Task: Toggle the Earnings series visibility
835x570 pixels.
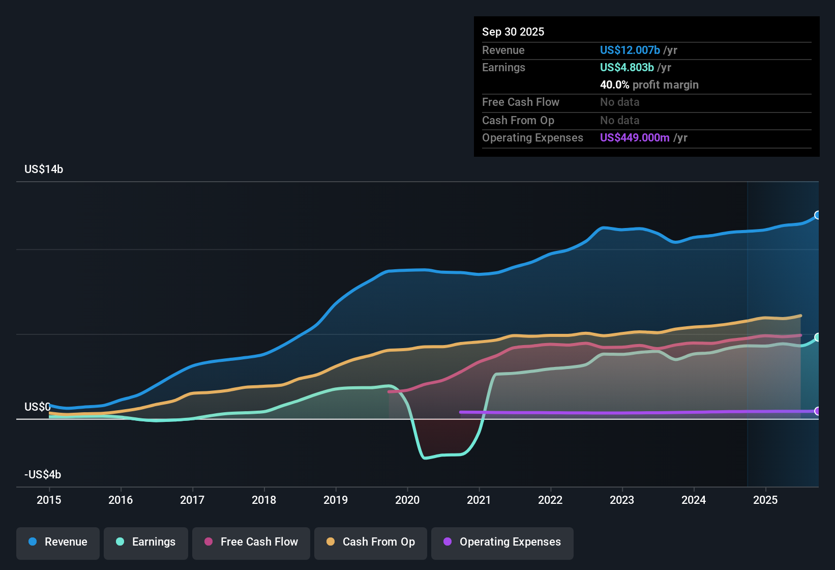Action: click(145, 542)
